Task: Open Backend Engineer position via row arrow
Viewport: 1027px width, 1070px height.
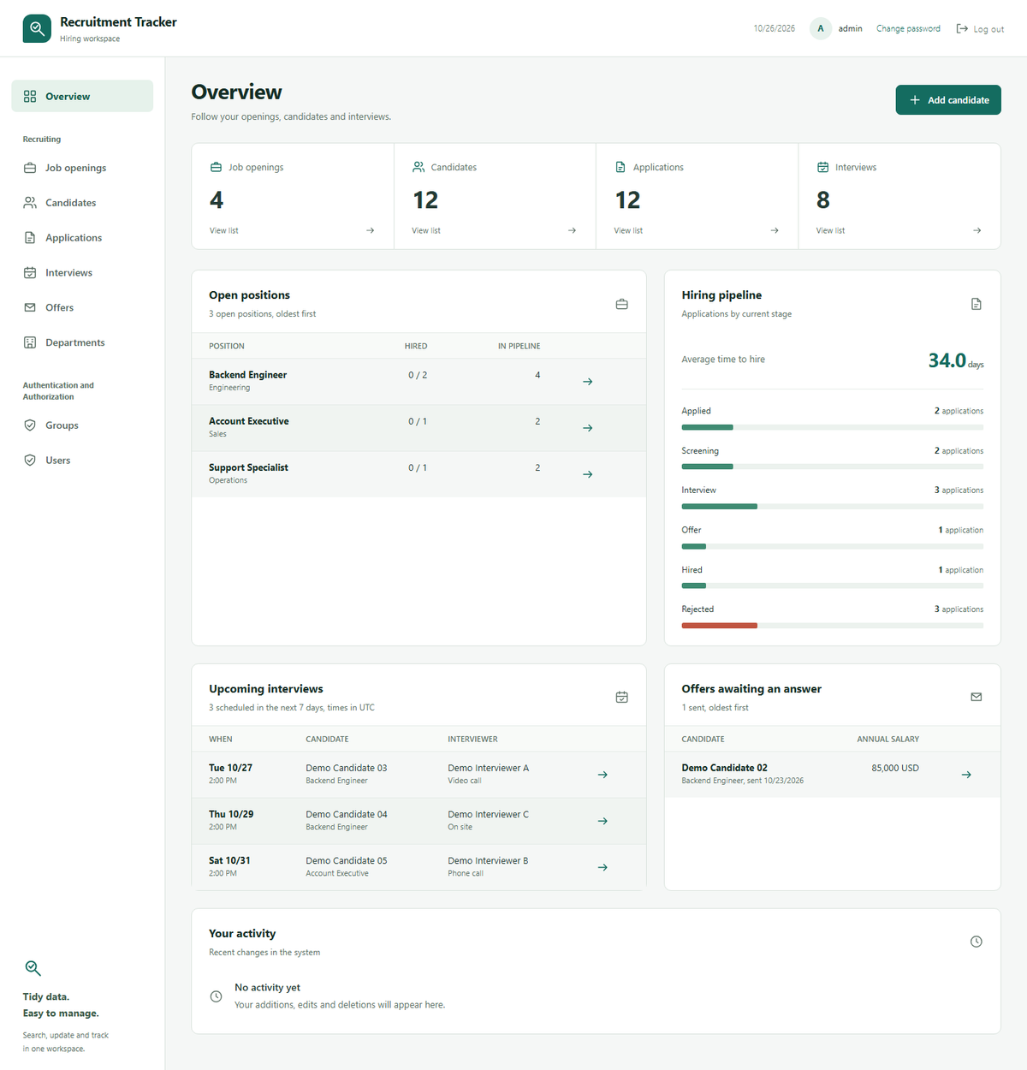Action: click(588, 382)
